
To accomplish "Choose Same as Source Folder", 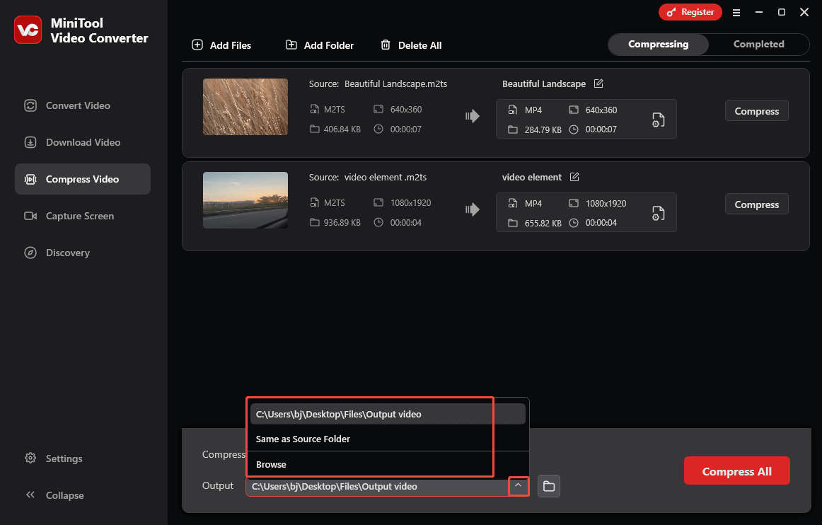I will [x=388, y=439].
